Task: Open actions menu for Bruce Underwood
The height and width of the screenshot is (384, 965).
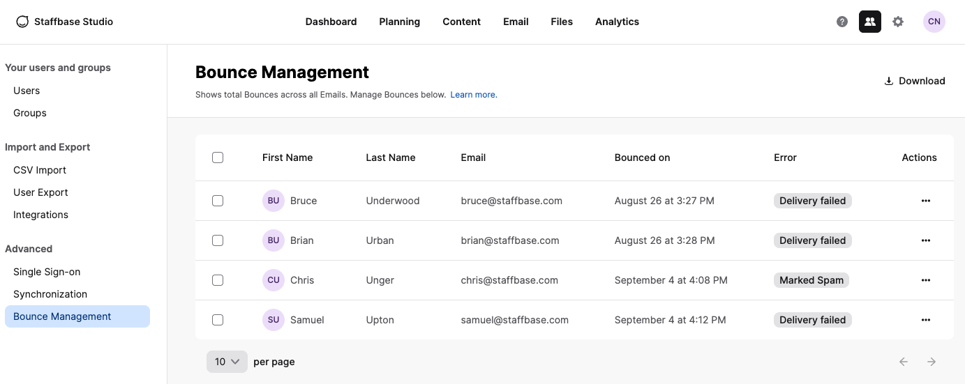Action: pos(926,201)
